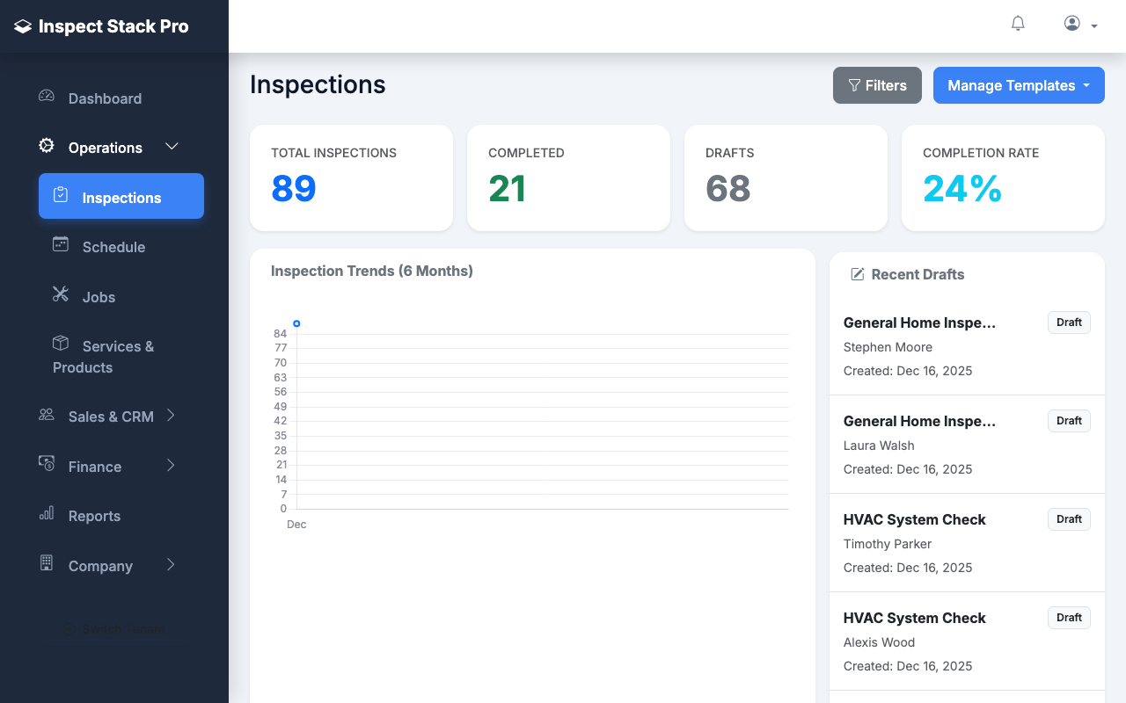Open the Manage Templates dropdown
Screen dimensions: 1126x703
click(1019, 85)
